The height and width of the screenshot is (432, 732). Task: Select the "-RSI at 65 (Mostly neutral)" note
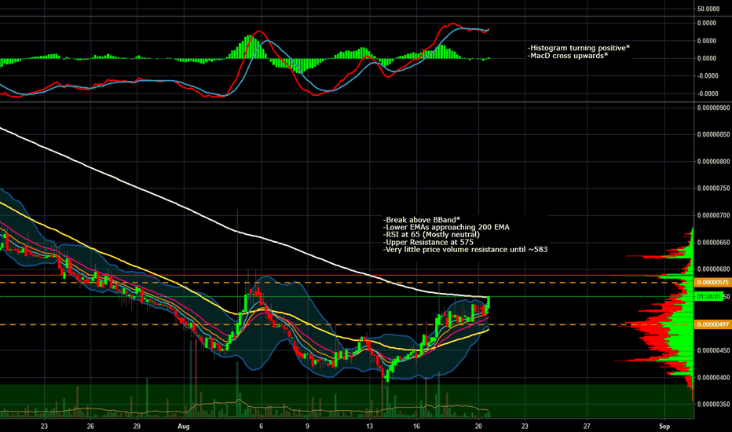coord(431,235)
